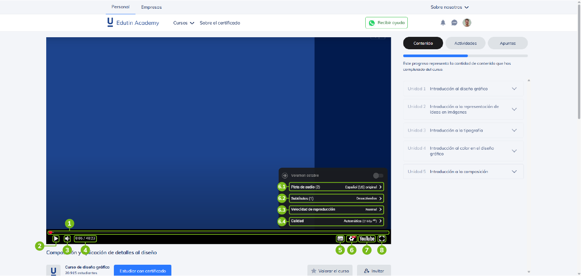Mute the video volume
Viewport: 581px width, 276px height.
click(67, 238)
